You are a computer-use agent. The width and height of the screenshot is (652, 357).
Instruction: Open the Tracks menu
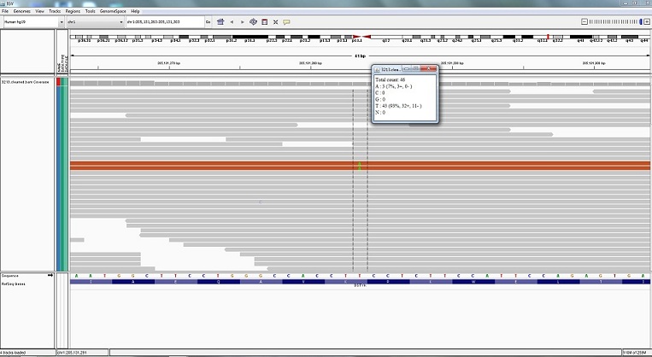(x=55, y=11)
